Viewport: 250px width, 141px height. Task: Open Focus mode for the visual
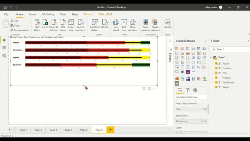pyautogui.click(x=149, y=89)
